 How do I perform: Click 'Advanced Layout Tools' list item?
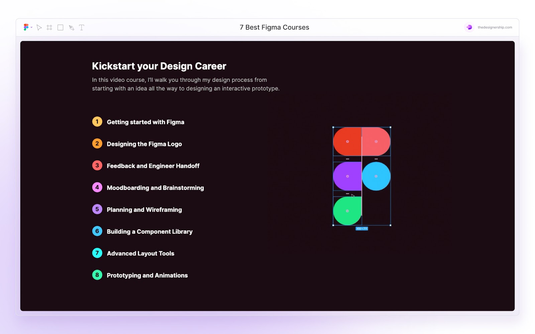(140, 253)
